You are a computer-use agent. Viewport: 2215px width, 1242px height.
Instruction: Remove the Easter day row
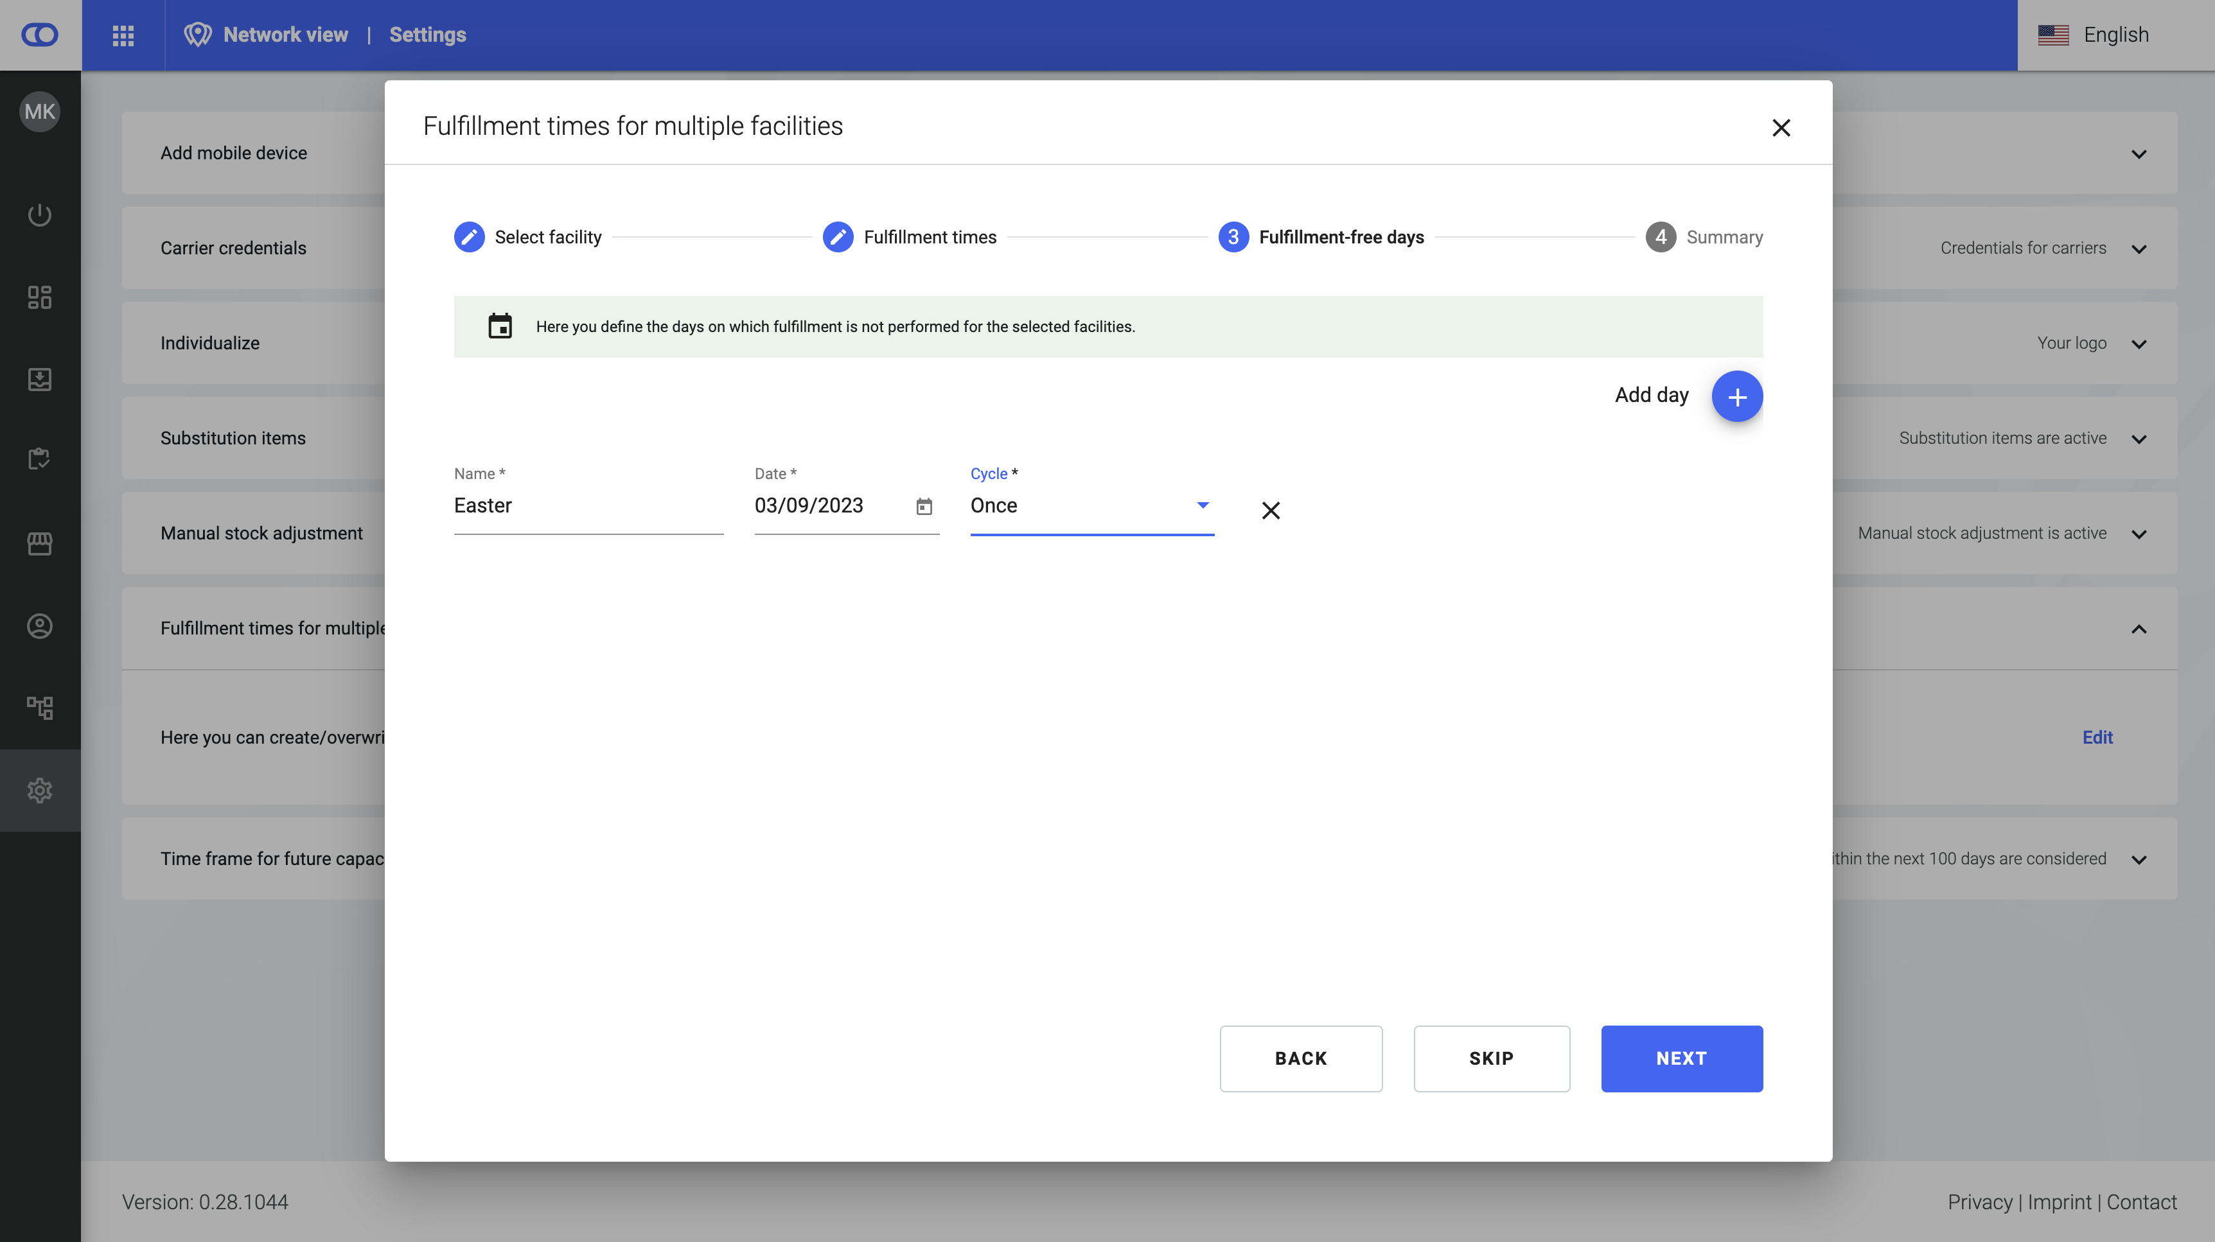click(1270, 511)
